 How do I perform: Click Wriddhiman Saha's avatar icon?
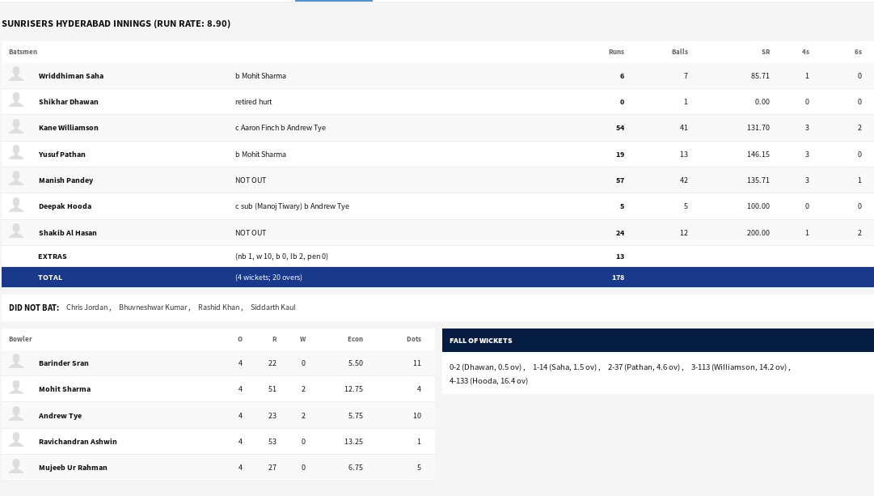[17, 74]
